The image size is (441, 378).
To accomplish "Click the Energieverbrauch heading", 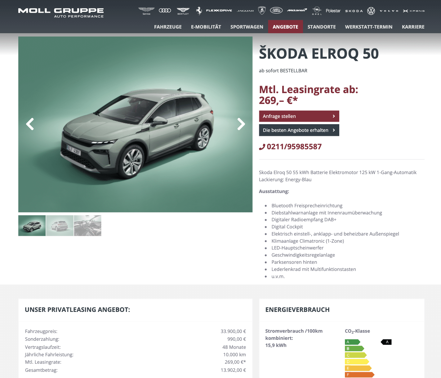I will click(297, 309).
